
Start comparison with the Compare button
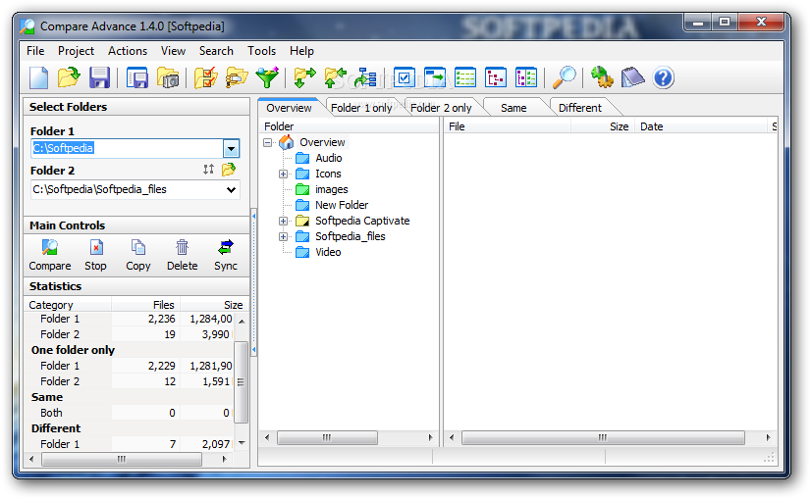(x=50, y=255)
